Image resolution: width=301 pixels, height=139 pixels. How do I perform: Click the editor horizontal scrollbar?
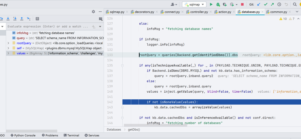pos(156,125)
